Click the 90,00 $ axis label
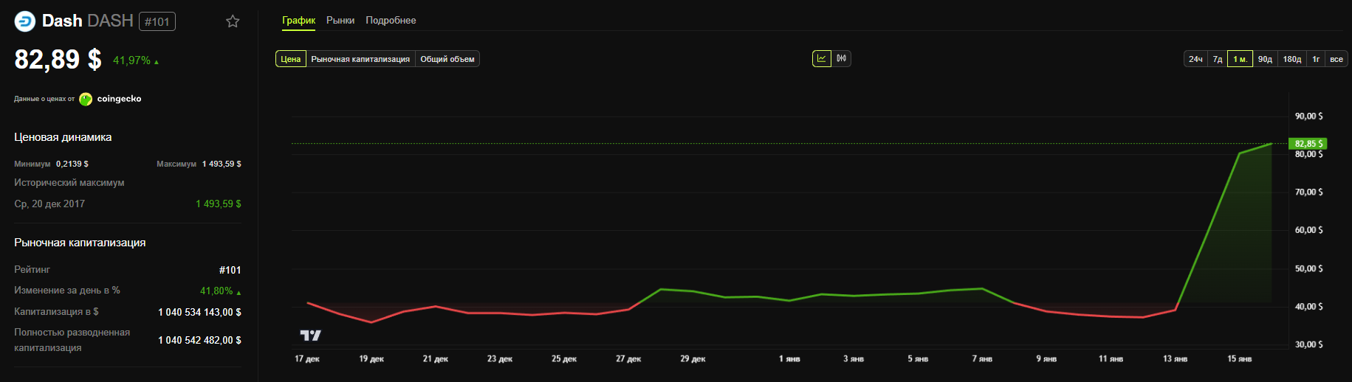This screenshot has height=382, width=1352. 1309,116
